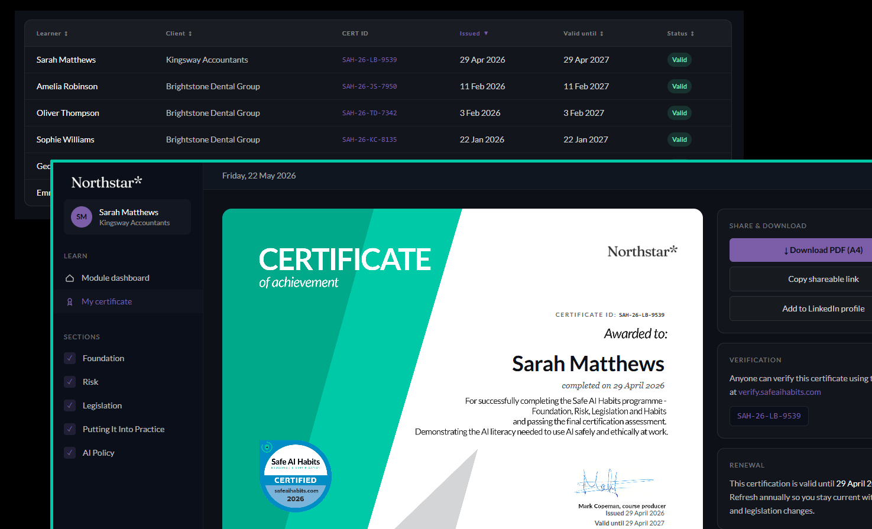This screenshot has width=872, height=529.
Task: Click Amelia Robinson in the learner table
Action: point(67,86)
